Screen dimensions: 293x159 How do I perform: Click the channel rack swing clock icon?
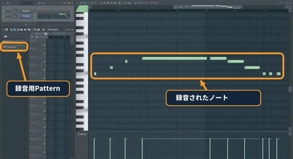[8, 3]
